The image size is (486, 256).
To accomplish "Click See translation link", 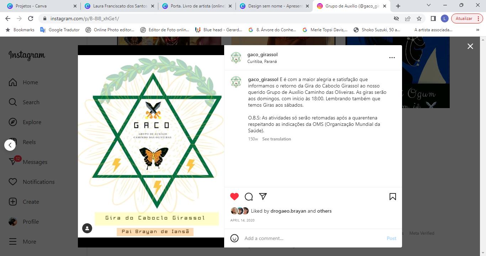I will (276, 139).
